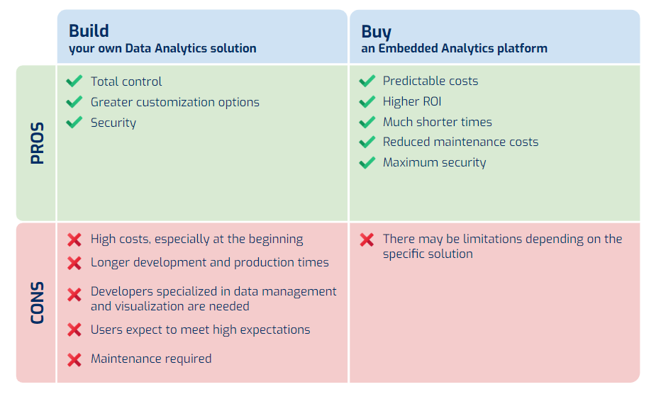Select the Build column heading
Screen dimensions: 656x394
coord(89,31)
